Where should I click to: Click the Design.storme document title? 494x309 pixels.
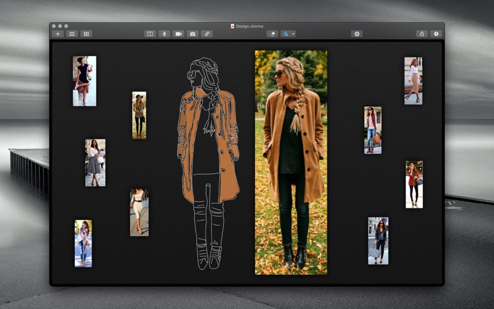coord(249,26)
